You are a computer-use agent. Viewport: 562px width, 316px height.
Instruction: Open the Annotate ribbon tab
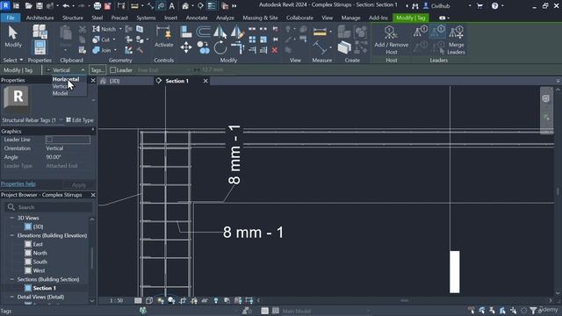(x=197, y=18)
